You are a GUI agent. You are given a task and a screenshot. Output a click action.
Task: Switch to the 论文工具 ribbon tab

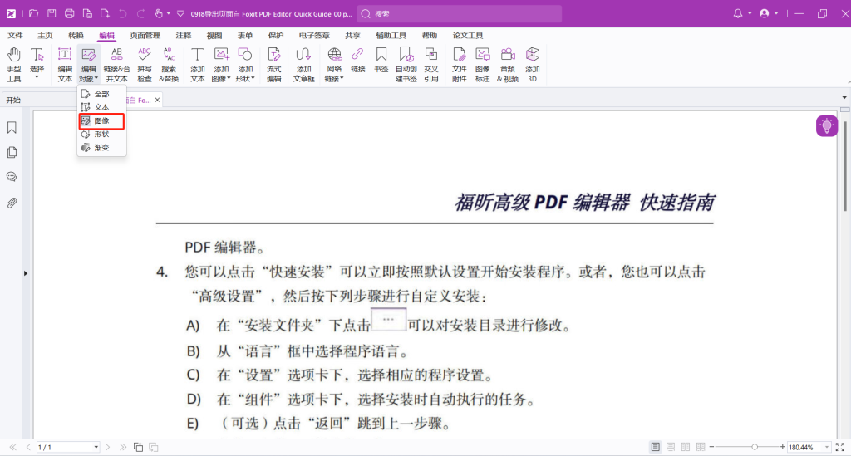[x=468, y=35]
